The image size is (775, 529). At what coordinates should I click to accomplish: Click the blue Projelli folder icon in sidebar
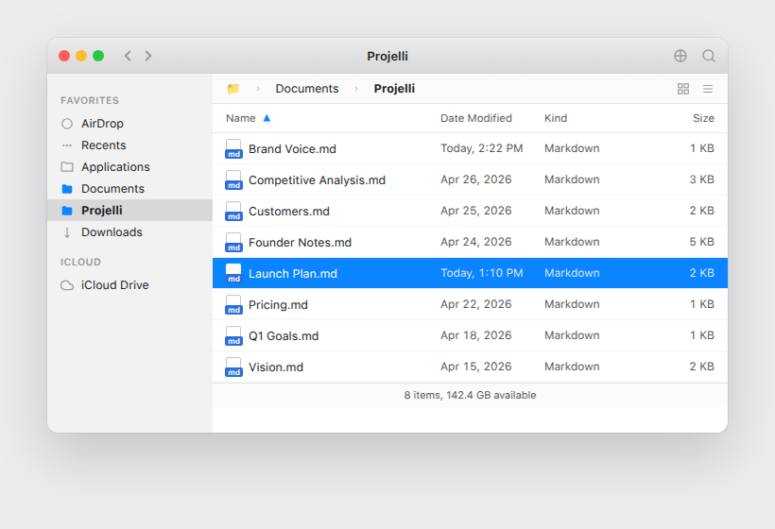(67, 211)
